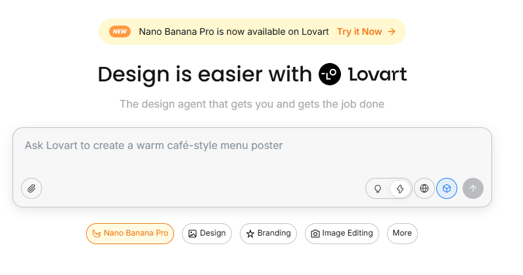Choose the Design category chip
523x275 pixels.
[x=207, y=234]
